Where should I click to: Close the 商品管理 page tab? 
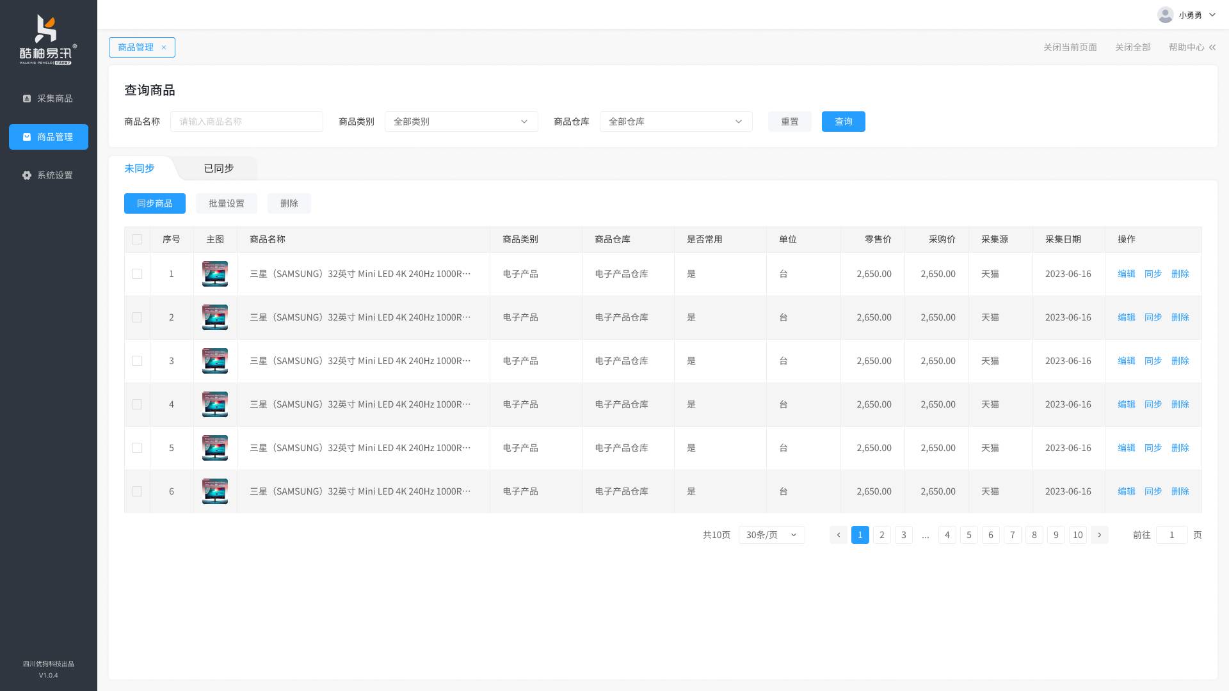click(x=164, y=47)
